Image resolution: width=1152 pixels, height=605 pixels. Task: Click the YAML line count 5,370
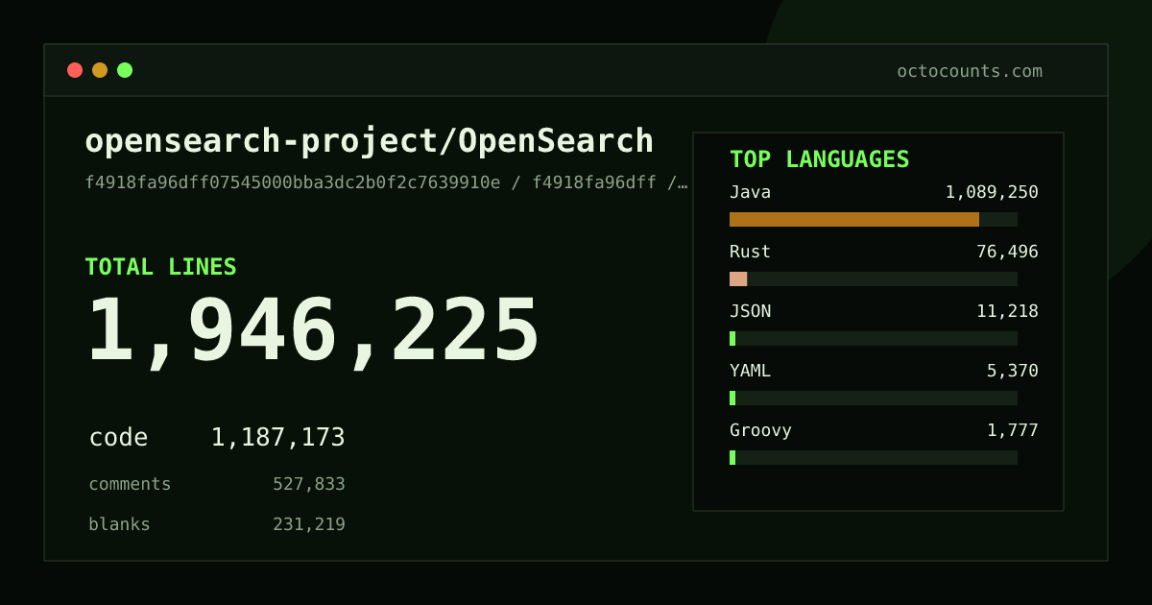[1013, 371]
